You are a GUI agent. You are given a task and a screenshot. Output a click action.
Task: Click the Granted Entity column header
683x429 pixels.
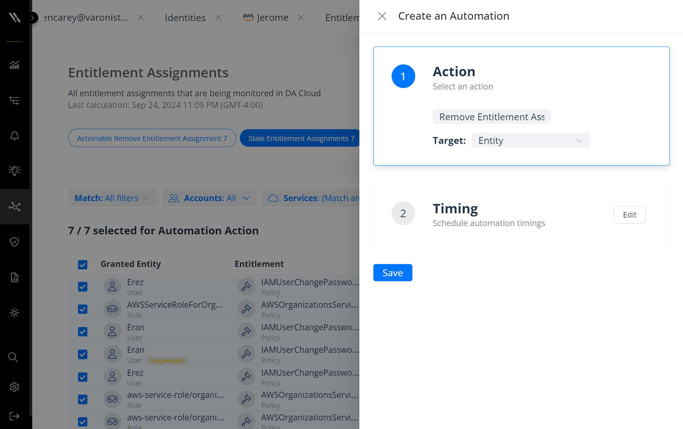[x=131, y=264]
